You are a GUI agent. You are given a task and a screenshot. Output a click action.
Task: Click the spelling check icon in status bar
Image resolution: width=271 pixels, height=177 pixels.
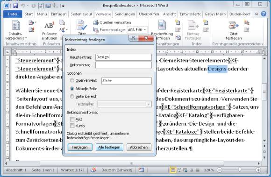pos(93,170)
